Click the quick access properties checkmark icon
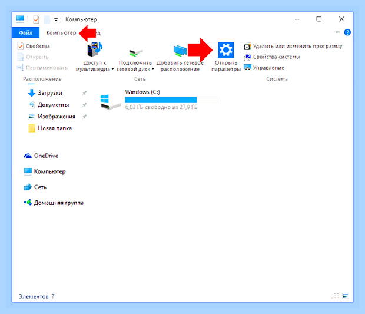The image size is (365, 314). pyautogui.click(x=36, y=19)
